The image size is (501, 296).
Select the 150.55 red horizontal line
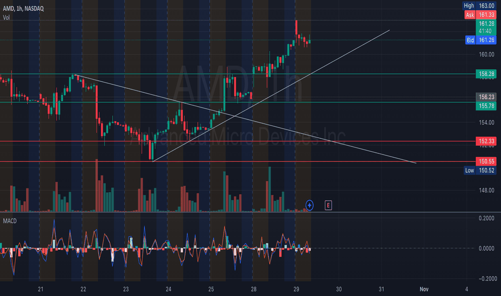pos(237,161)
